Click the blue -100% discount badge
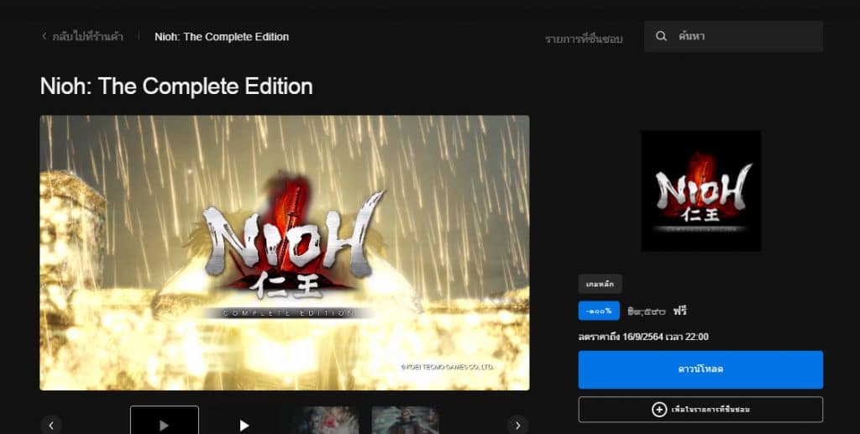The height and width of the screenshot is (434, 860). coord(599,311)
